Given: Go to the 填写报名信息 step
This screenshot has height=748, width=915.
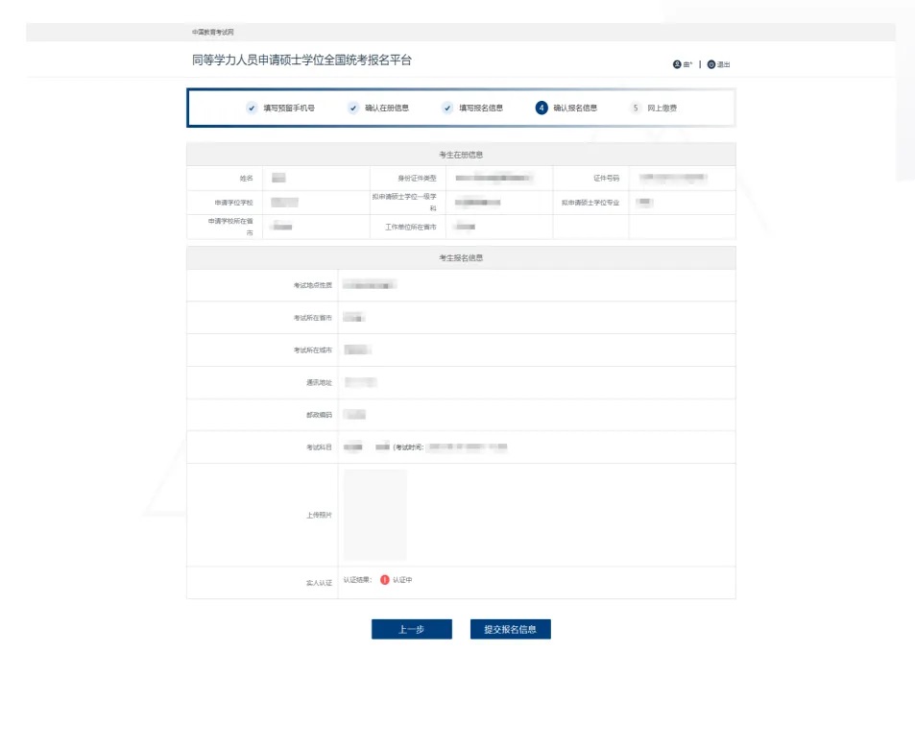Looking at the screenshot, I should [480, 109].
